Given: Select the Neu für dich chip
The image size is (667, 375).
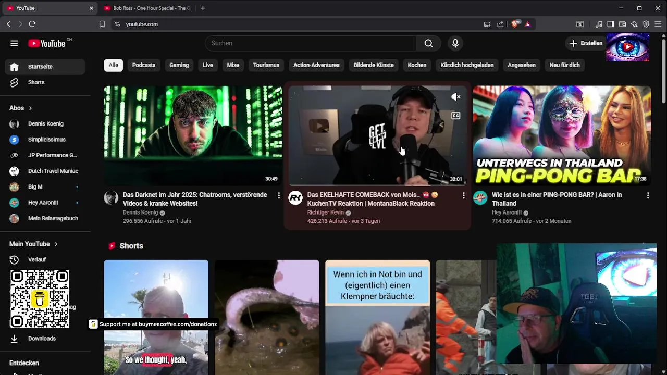Looking at the screenshot, I should [564, 65].
